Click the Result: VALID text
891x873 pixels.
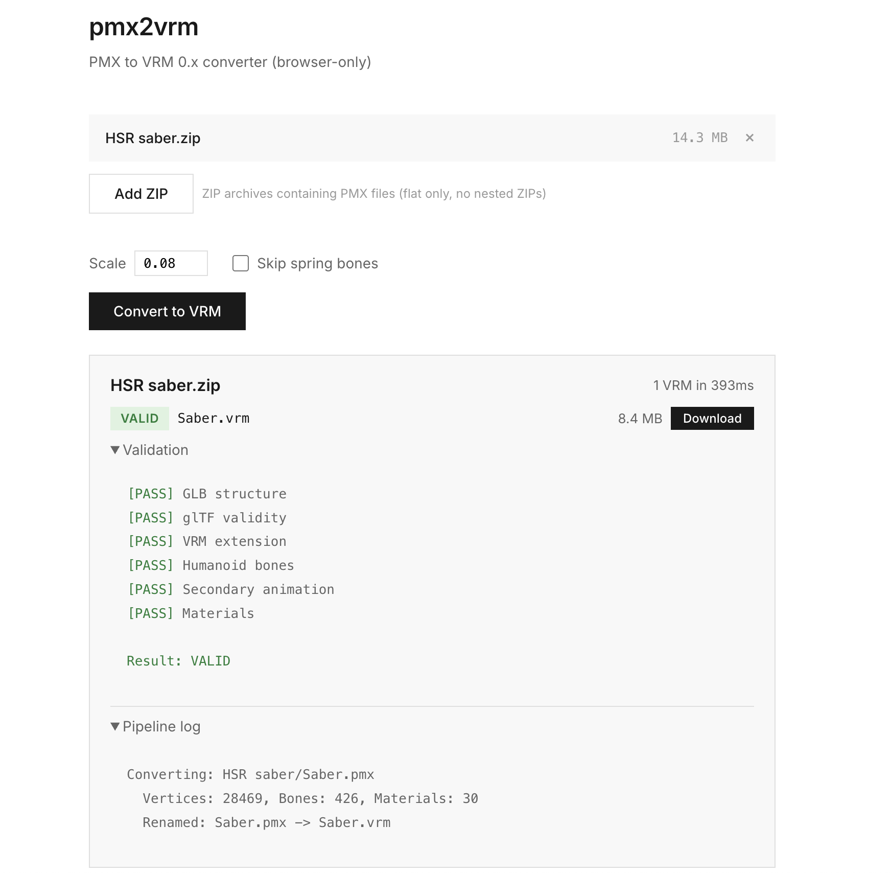pos(178,660)
